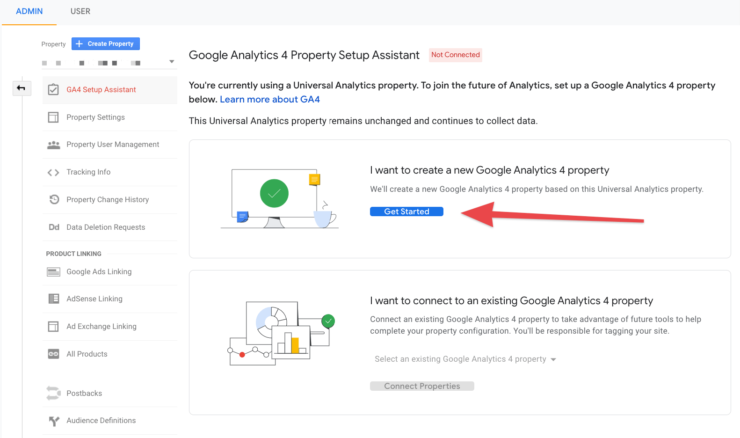Click the Tracking Info code brackets icon
740x438 pixels.
(54, 172)
